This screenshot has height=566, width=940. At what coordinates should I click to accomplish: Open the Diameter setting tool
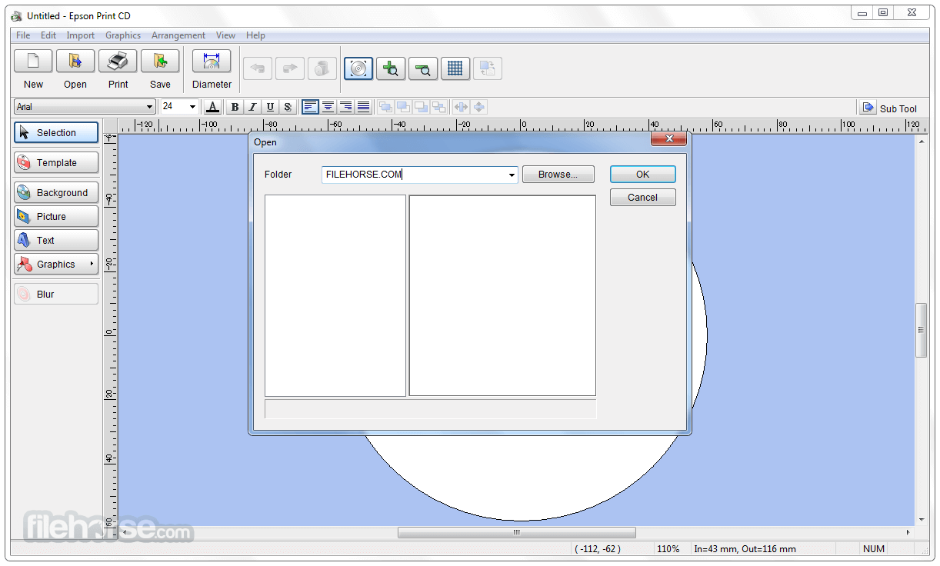pyautogui.click(x=212, y=62)
